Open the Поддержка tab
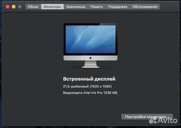 pyautogui.click(x=118, y=7)
